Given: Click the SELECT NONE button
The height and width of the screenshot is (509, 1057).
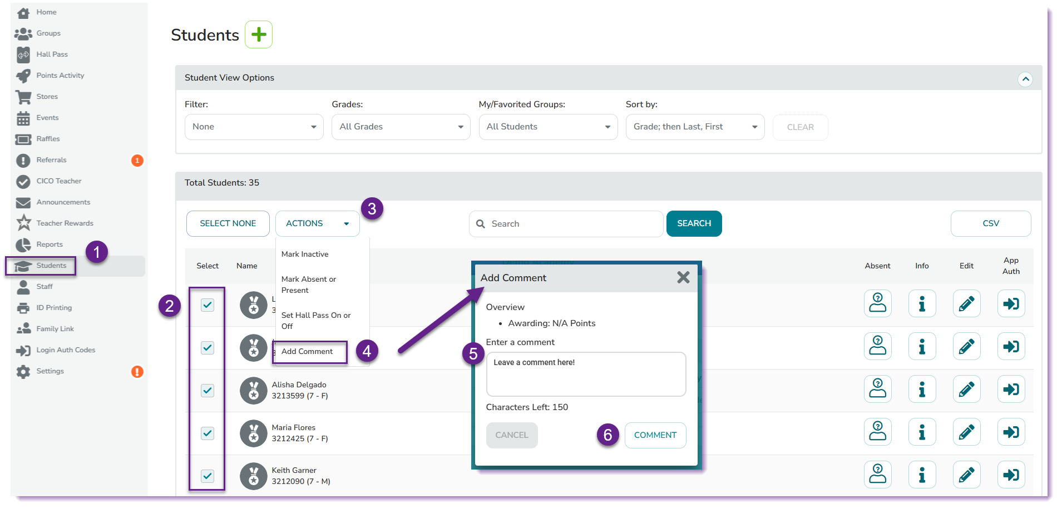Looking at the screenshot, I should 228,223.
